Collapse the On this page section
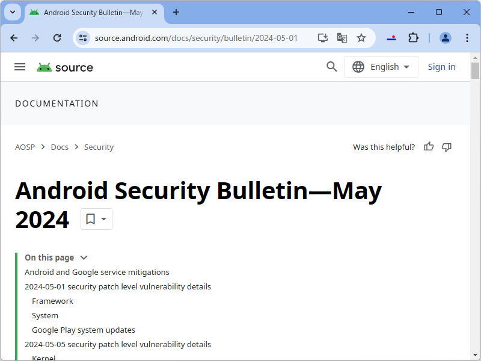 pos(84,258)
